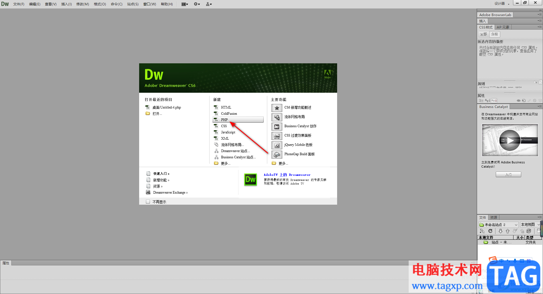Screen dimensions: 543x294
Task: Click the folder icon next to 打开...
Action: [148, 113]
